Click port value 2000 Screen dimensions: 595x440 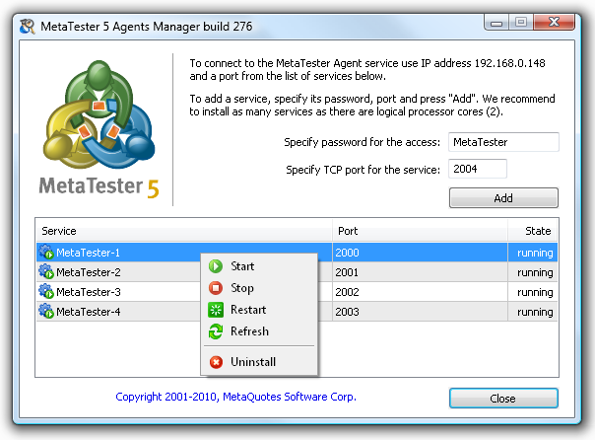[347, 253]
